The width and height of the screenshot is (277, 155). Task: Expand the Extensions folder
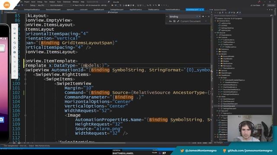(x=217, y=50)
